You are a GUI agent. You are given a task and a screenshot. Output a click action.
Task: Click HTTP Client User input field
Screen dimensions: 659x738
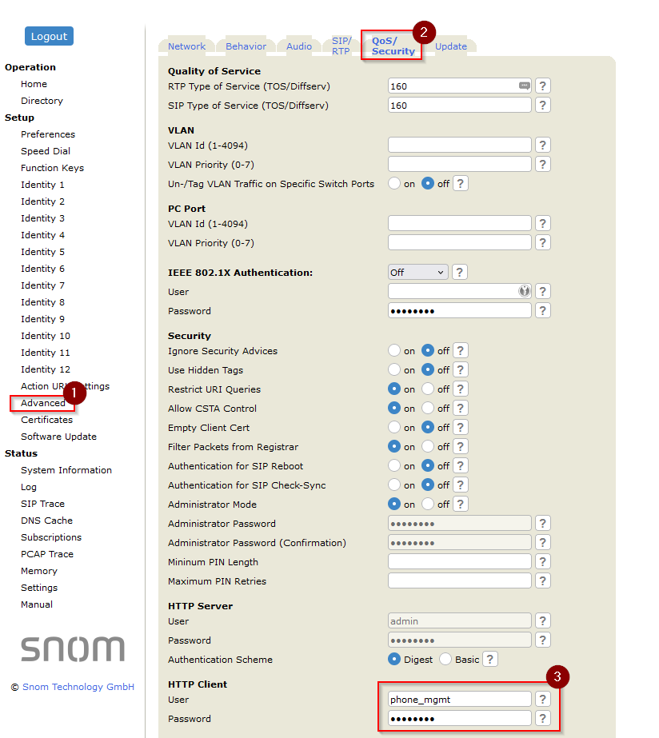[x=459, y=700]
